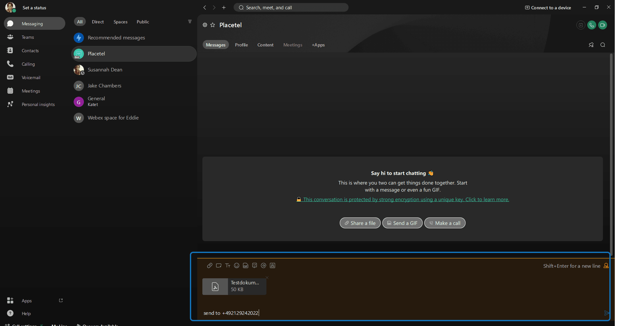Open Recommended messages
Screen dimensions: 618x326
point(134,38)
